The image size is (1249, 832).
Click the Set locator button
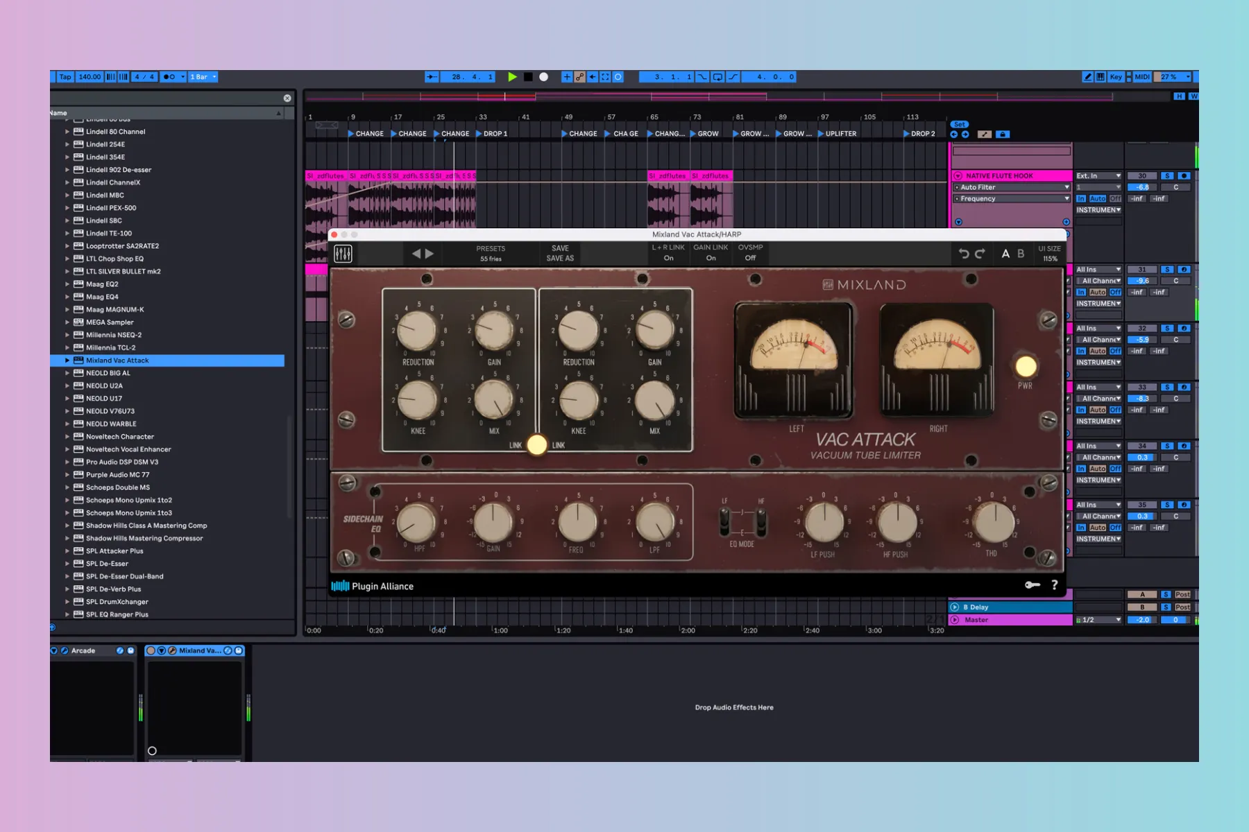coord(960,125)
